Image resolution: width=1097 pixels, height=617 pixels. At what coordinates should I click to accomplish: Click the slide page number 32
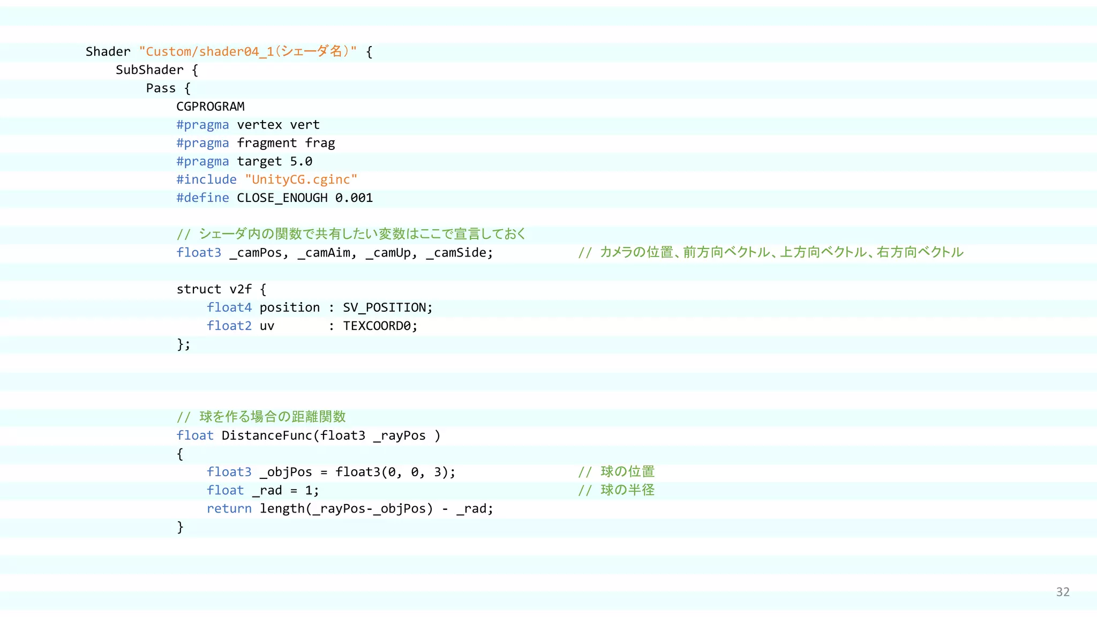click(x=1063, y=592)
